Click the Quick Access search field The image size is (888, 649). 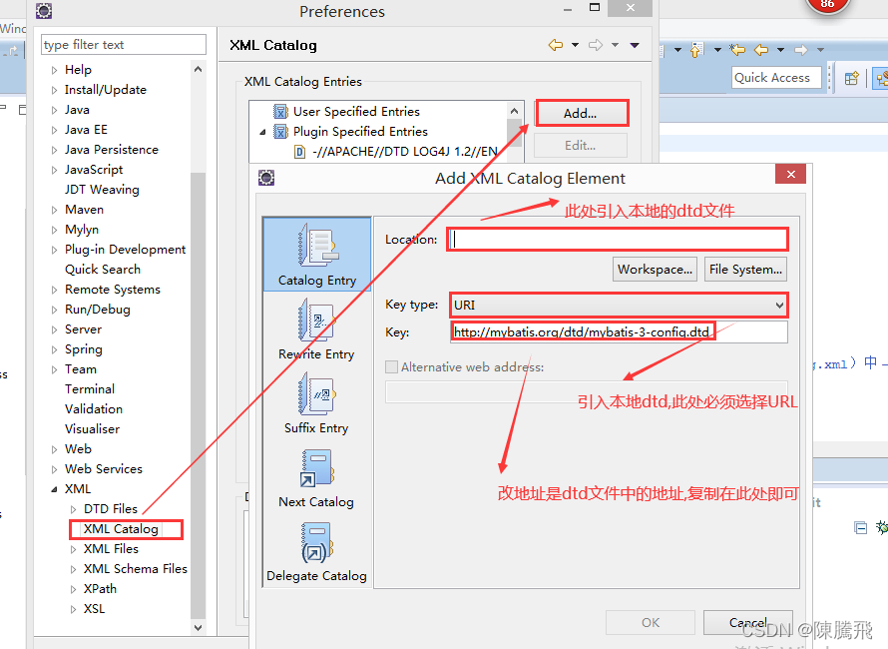click(x=776, y=78)
